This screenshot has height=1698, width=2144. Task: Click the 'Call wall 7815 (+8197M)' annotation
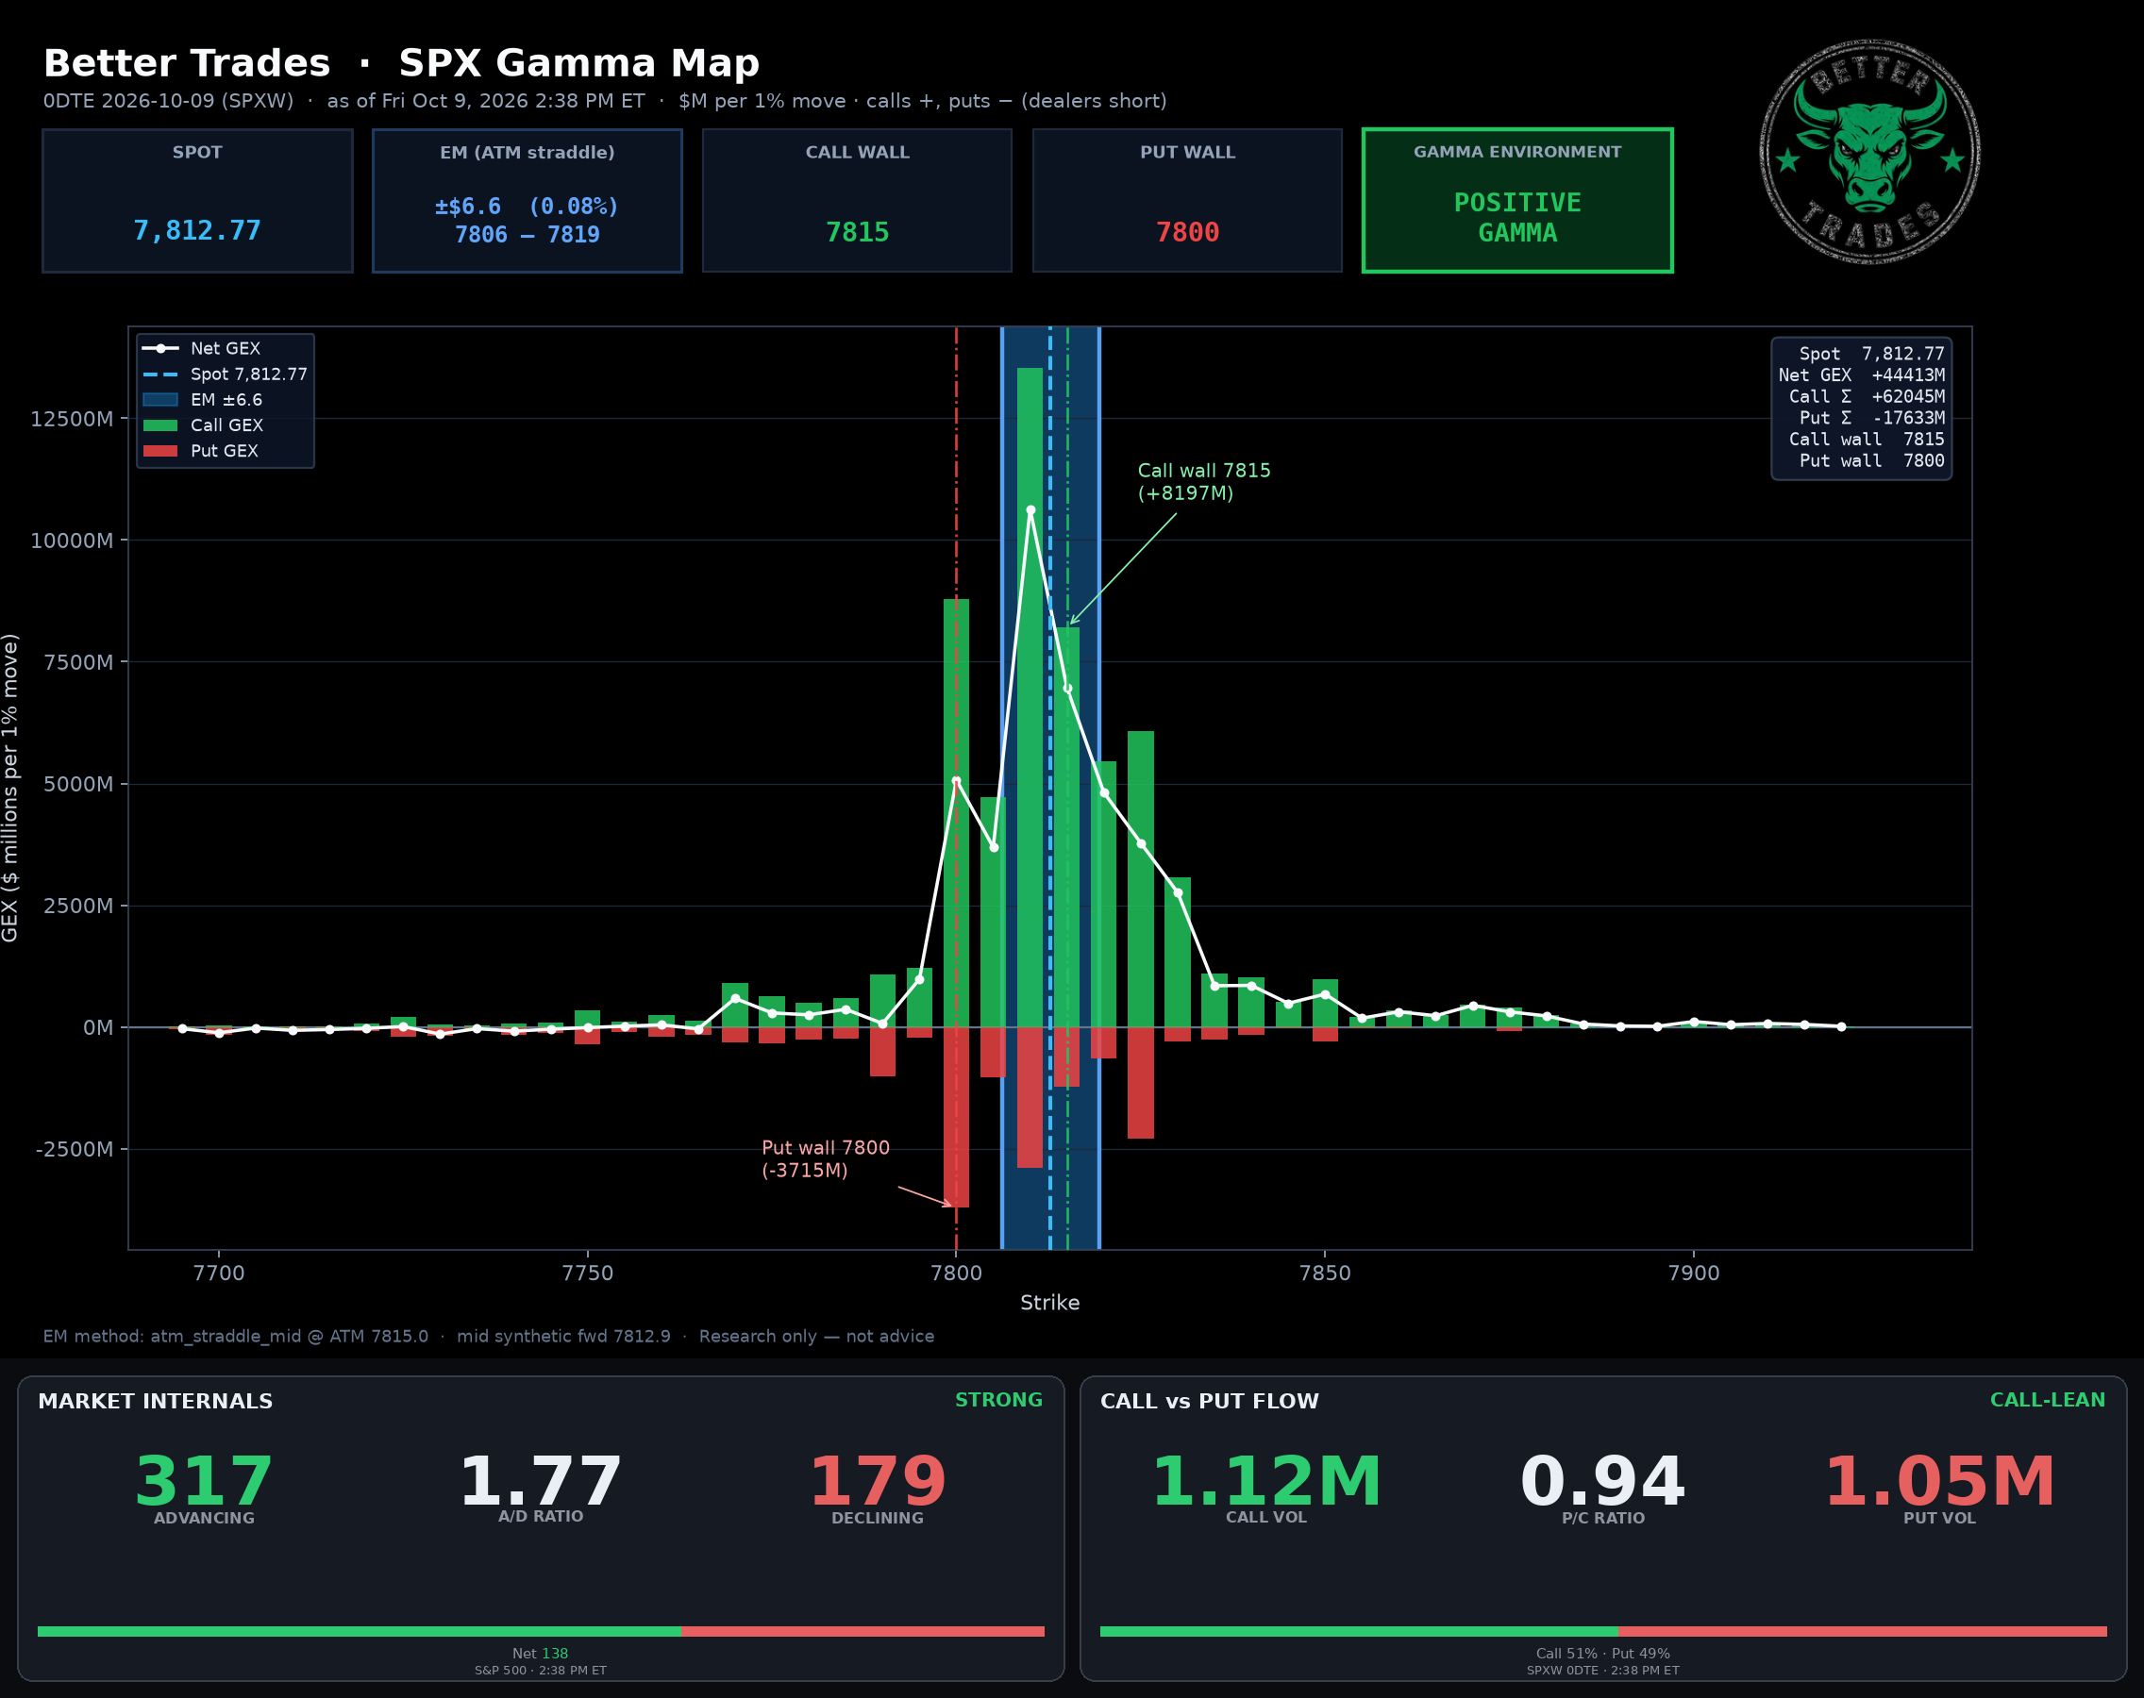(x=1203, y=482)
